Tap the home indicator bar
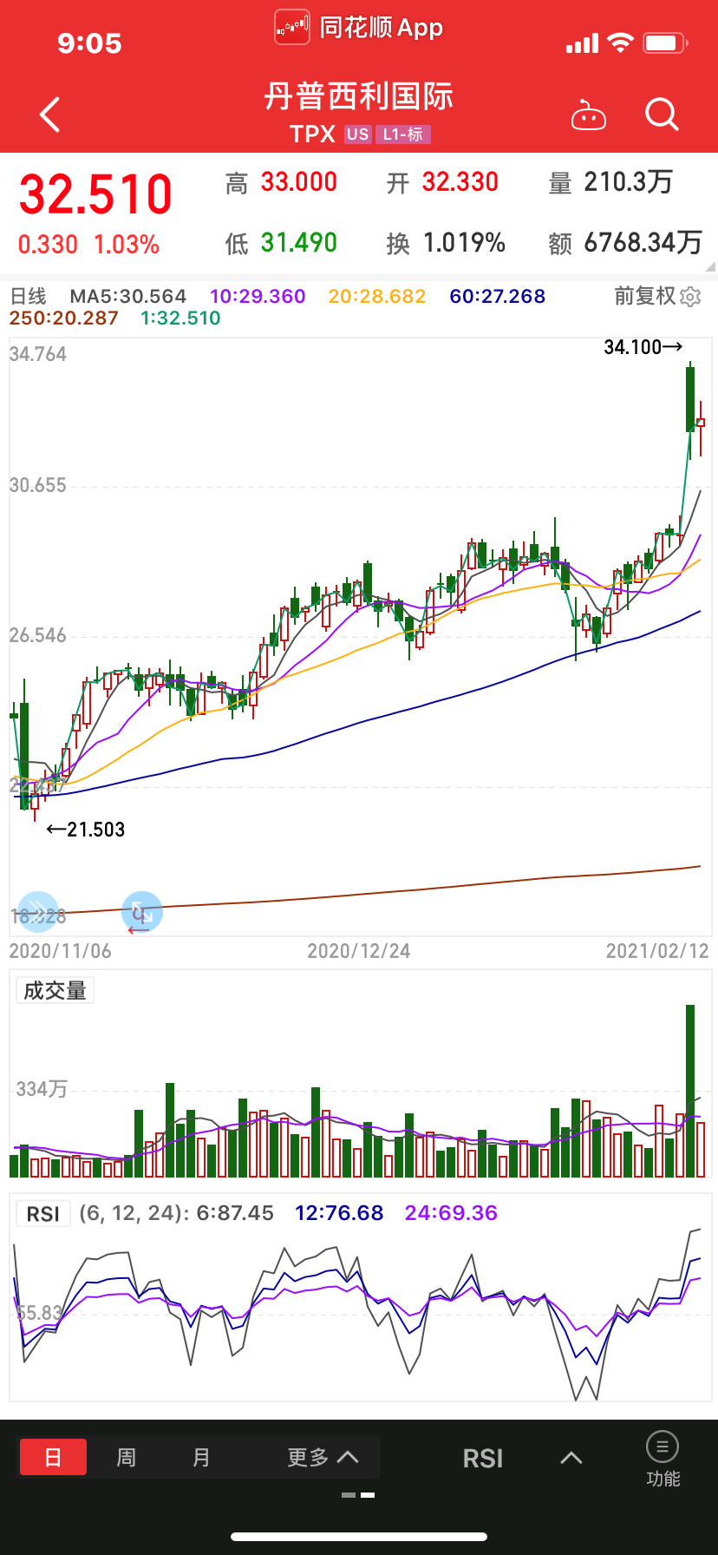The image size is (718, 1555). [359, 1536]
